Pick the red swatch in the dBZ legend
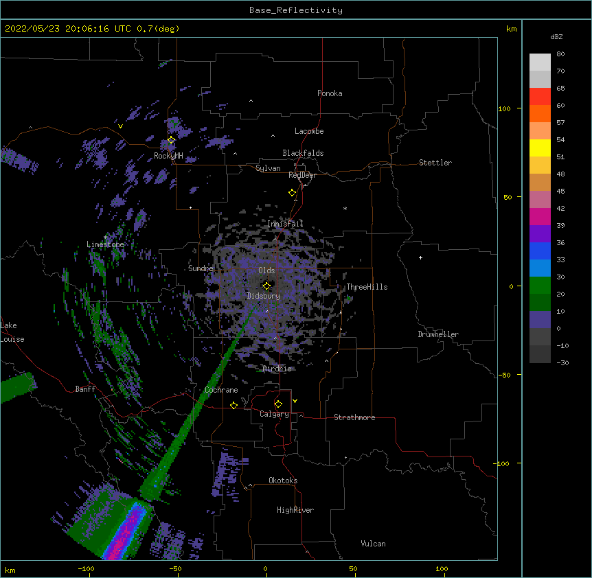This screenshot has height=578, width=592. 540,96
